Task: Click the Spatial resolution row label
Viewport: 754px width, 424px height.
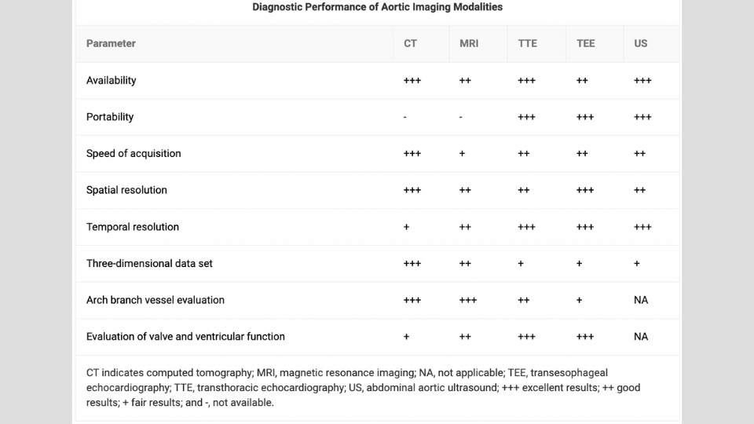Action: pos(126,190)
